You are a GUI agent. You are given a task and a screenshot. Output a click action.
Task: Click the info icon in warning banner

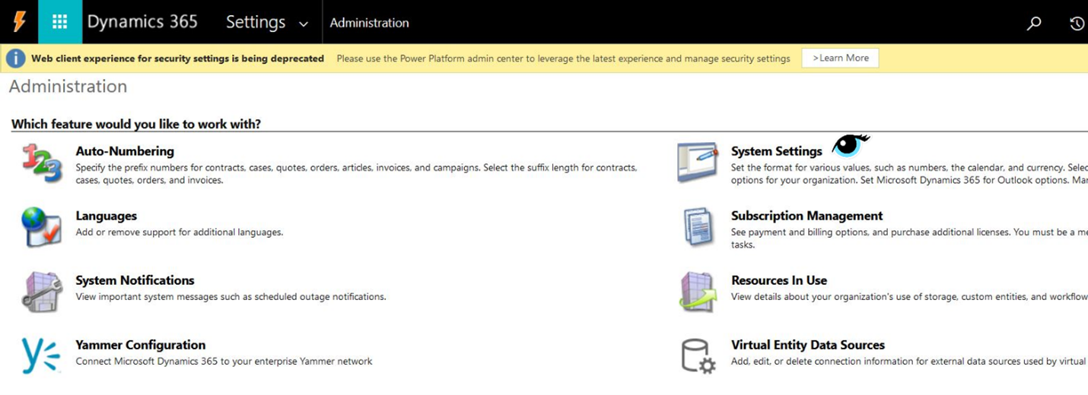pos(15,58)
